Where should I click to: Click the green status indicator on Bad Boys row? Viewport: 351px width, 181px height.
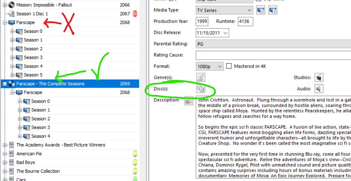(x=135, y=162)
